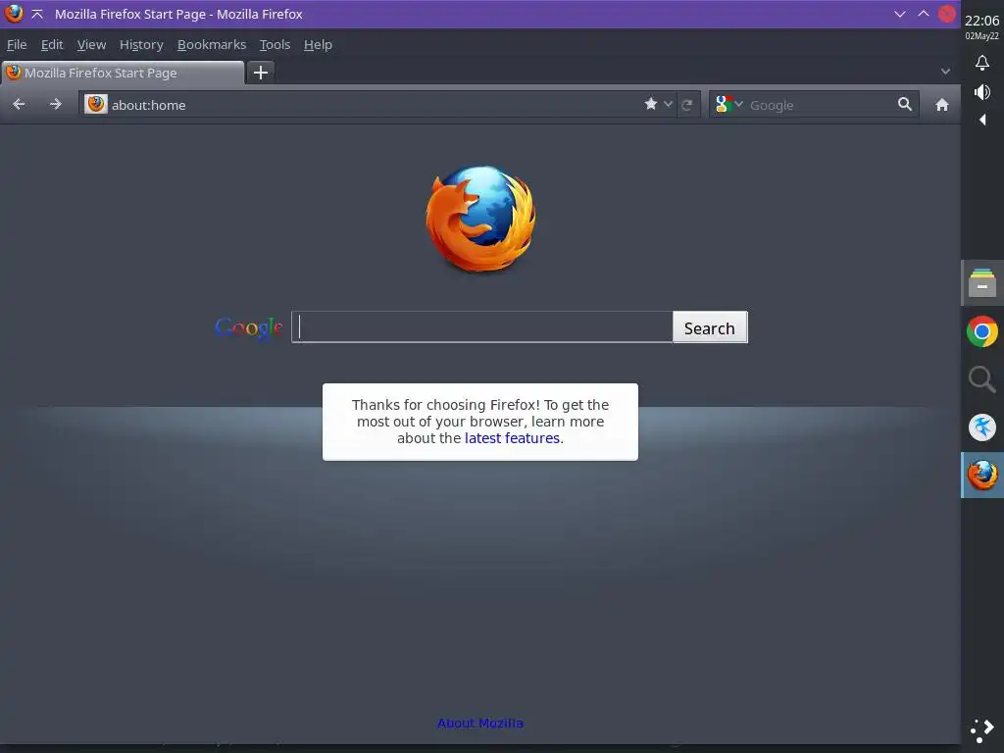The image size is (1004, 753).
Task: Open the search tool in dock
Action: tap(981, 379)
